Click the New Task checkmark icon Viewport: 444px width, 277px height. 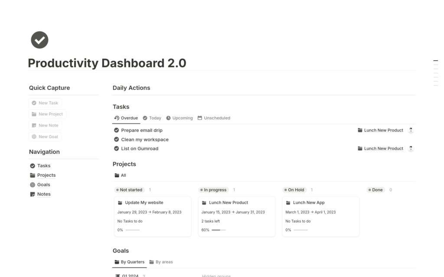click(34, 103)
